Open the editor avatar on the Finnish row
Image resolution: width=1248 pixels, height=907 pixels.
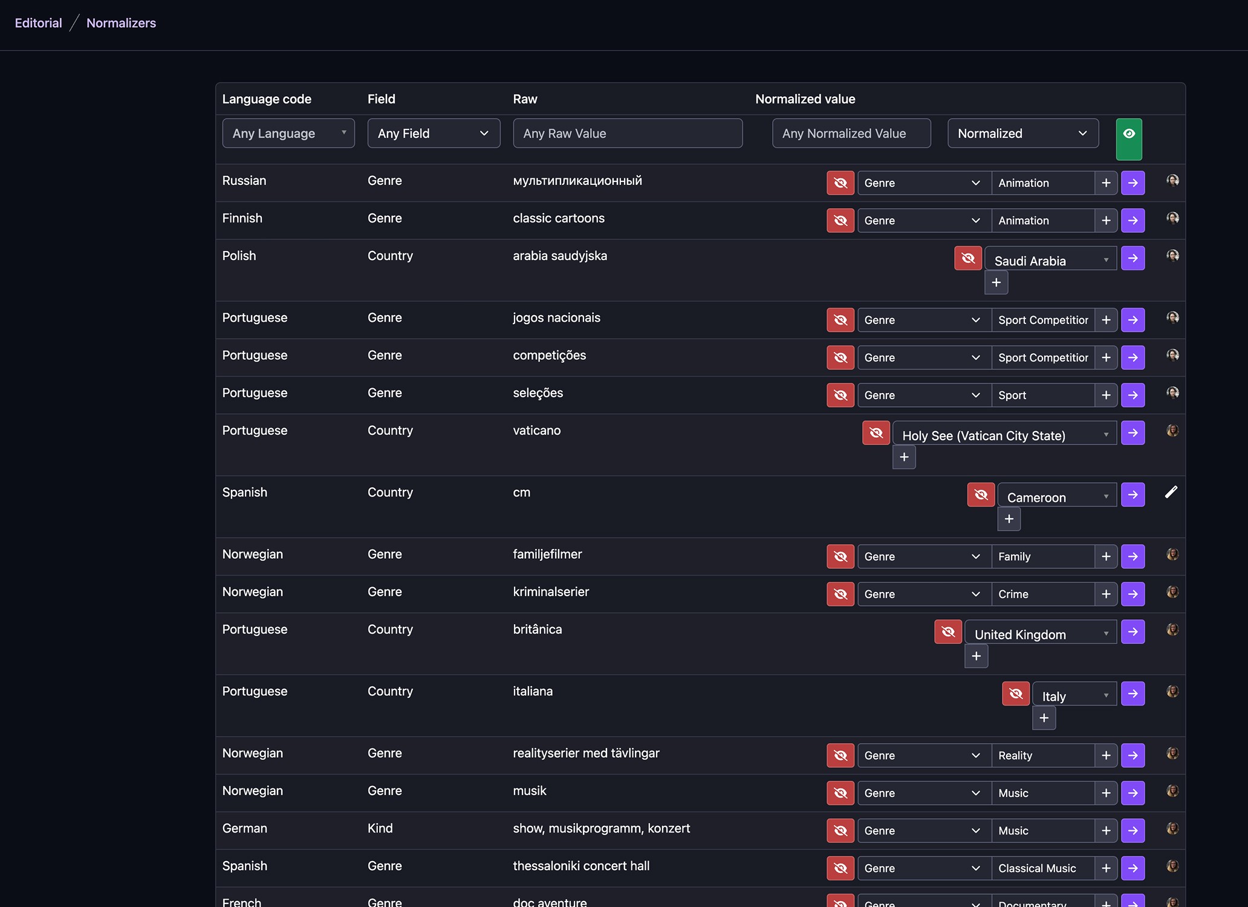tap(1172, 219)
